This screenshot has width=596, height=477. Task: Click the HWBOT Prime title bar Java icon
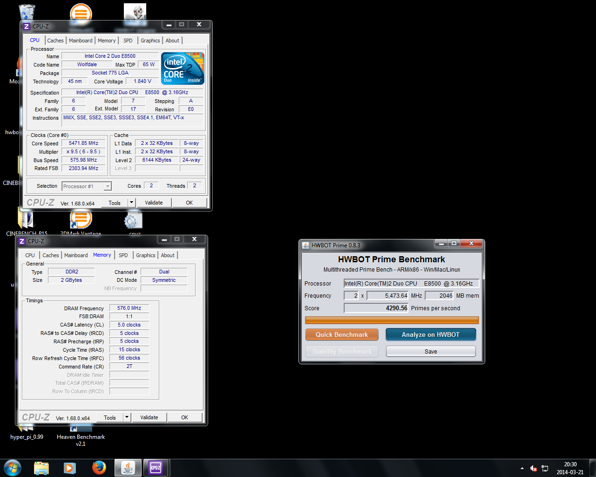[x=305, y=245]
